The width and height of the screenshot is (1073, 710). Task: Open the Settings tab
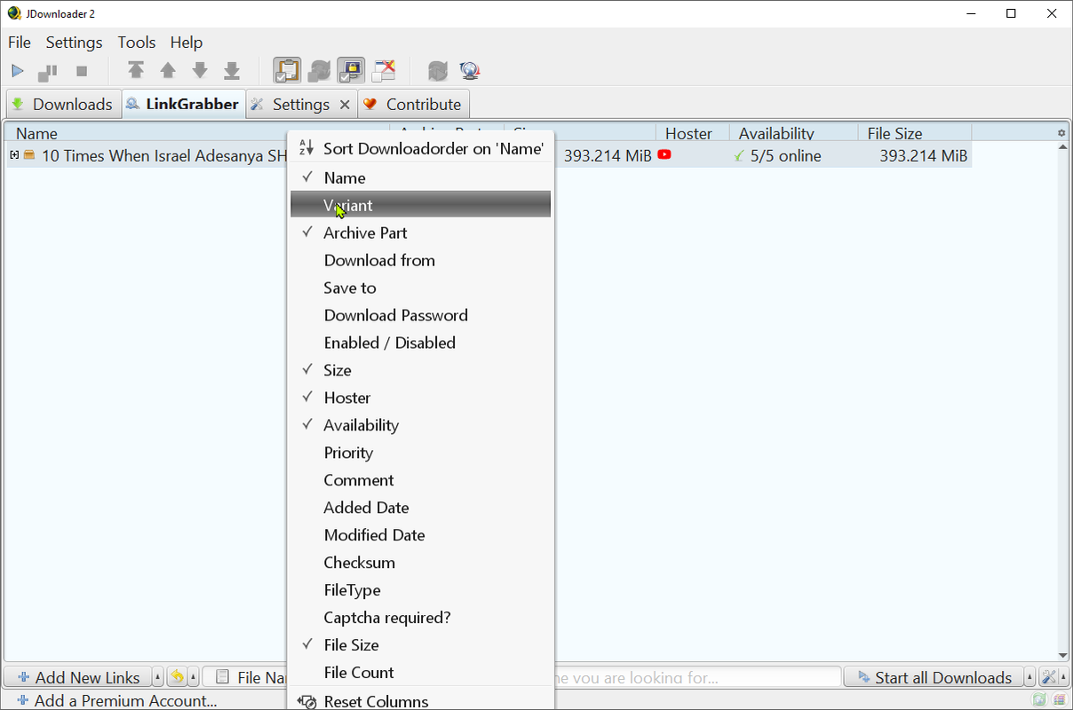click(x=301, y=104)
